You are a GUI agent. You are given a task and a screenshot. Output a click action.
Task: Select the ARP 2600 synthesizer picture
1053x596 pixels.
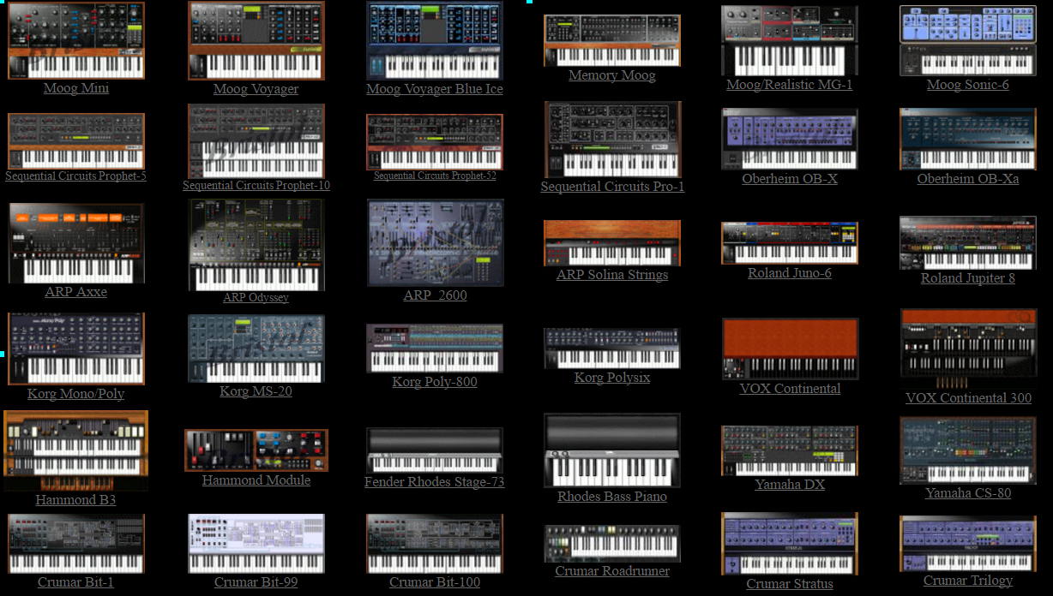435,242
